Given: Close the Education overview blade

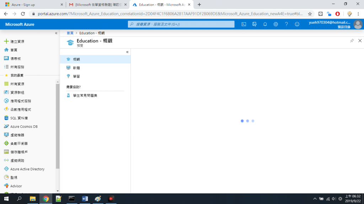Looking at the screenshot, I should click(360, 41).
